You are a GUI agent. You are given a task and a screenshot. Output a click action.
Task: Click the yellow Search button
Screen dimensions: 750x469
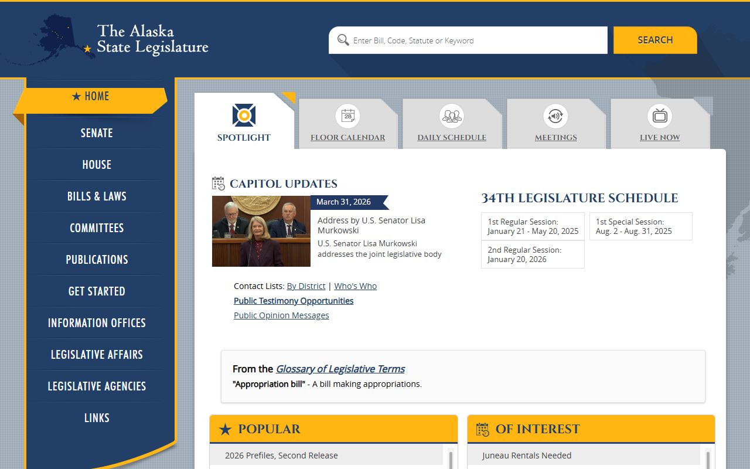coord(655,40)
